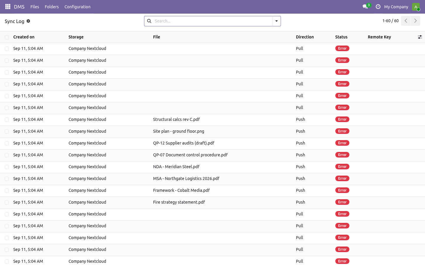Open QP-07 Document control procedure.pdf record

point(190,155)
